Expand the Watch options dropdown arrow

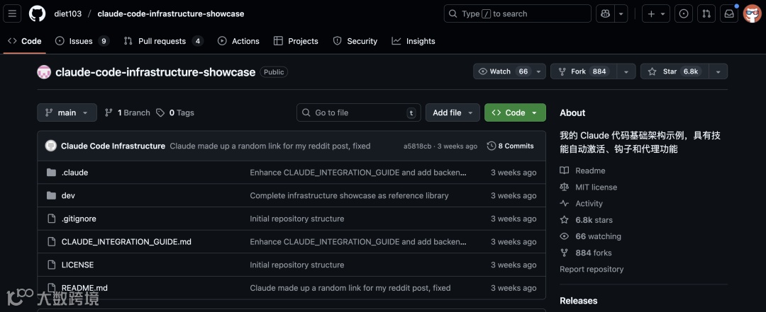(539, 71)
